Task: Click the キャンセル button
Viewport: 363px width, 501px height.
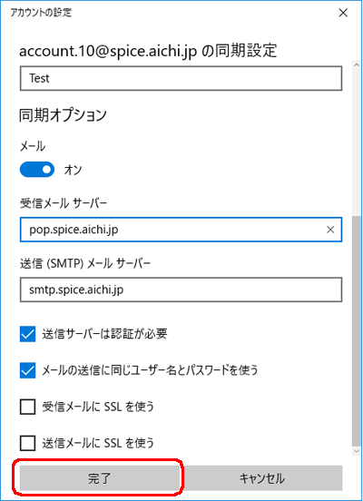Action: tap(262, 478)
